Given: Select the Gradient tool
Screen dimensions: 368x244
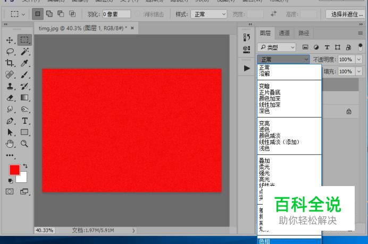Looking at the screenshot, I should [x=24, y=97].
